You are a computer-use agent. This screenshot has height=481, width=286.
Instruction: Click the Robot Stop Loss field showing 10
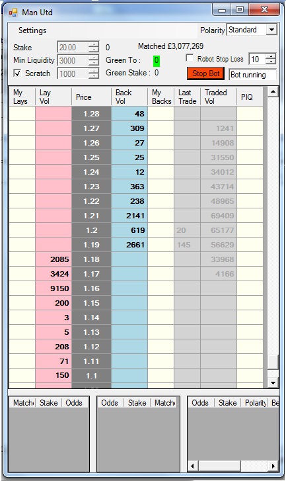pos(257,59)
